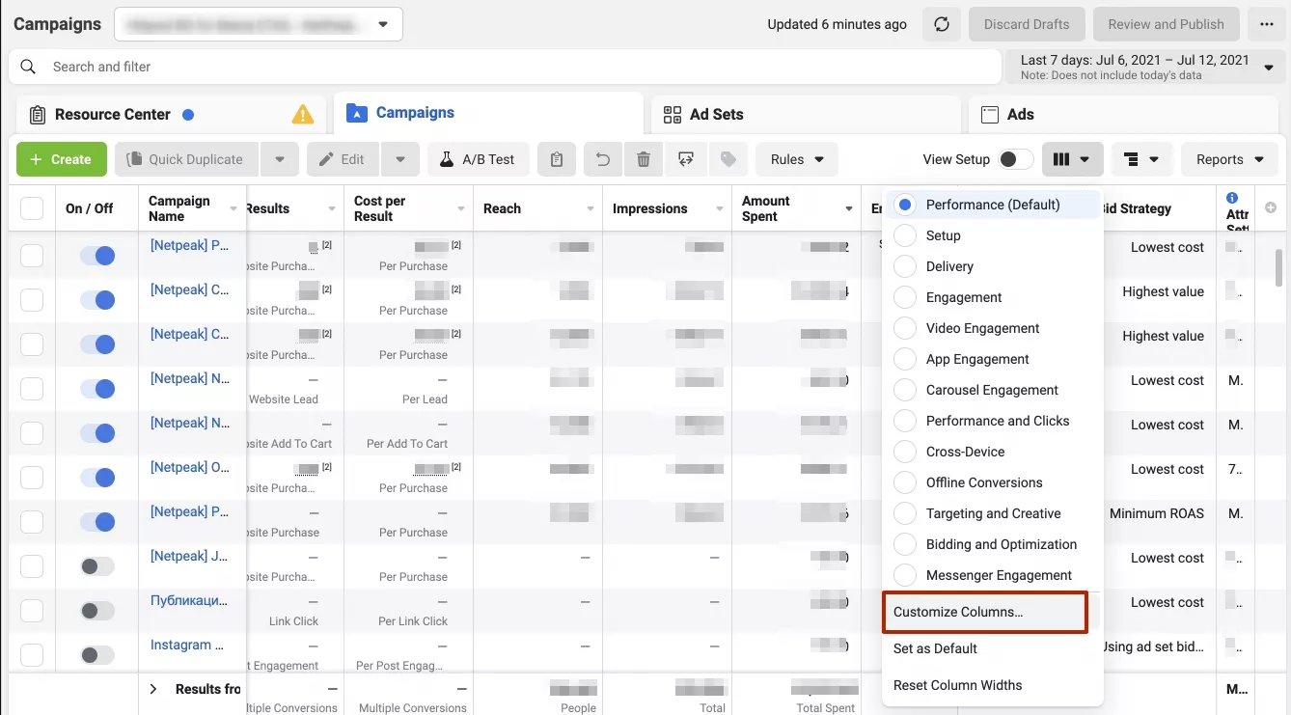This screenshot has height=715, width=1291.
Task: Open the arrow next to Edit
Action: (x=399, y=159)
